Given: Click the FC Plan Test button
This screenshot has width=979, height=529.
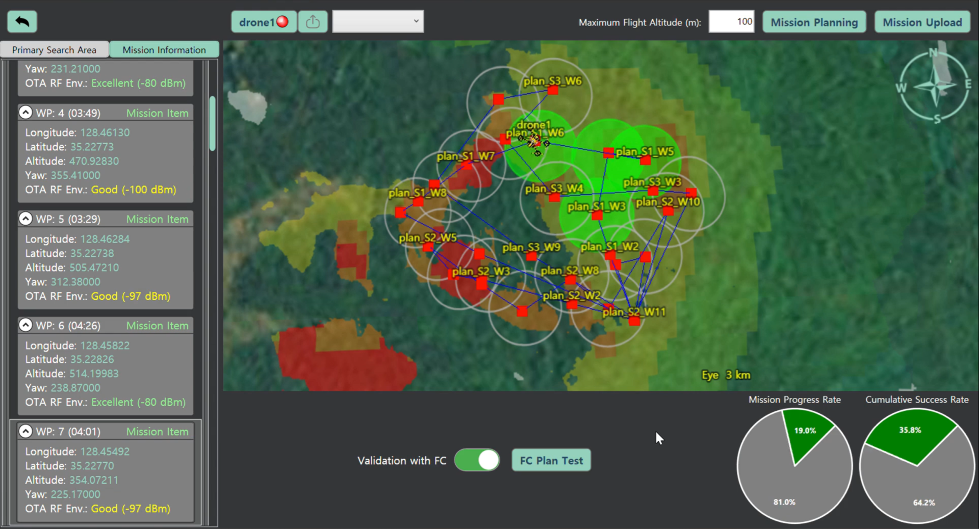Looking at the screenshot, I should (551, 460).
